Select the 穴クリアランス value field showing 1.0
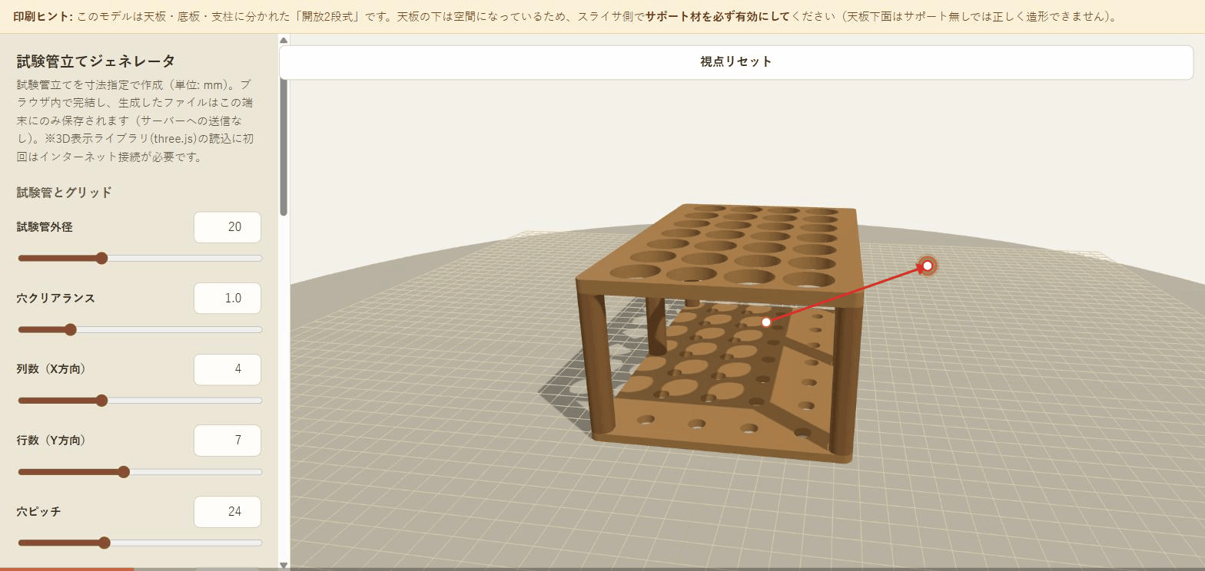This screenshot has width=1205, height=571. tap(227, 298)
